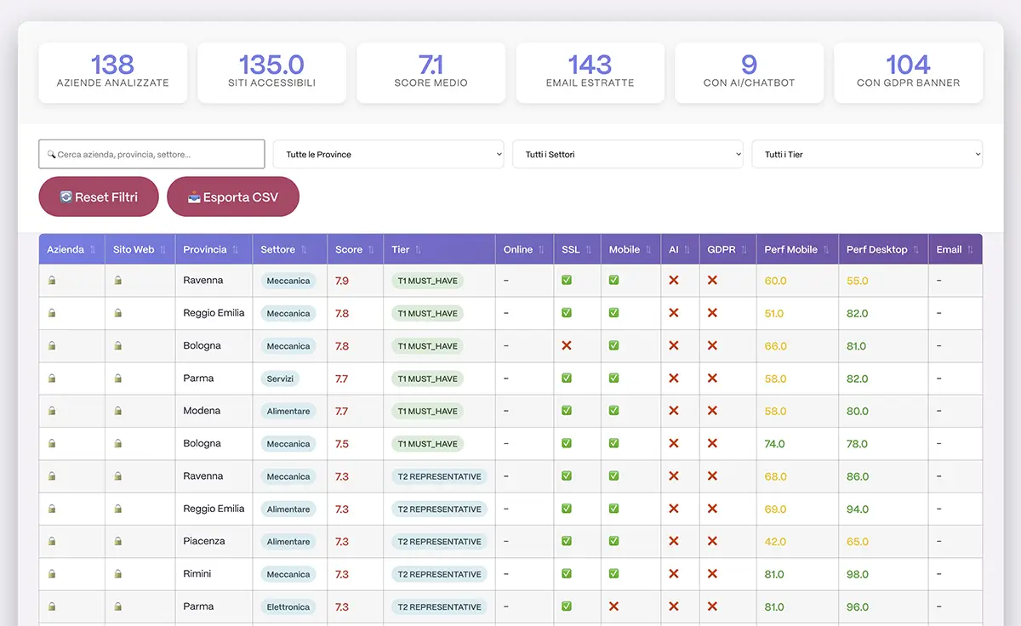Click the Sito Web column sort arrows

pyautogui.click(x=163, y=250)
